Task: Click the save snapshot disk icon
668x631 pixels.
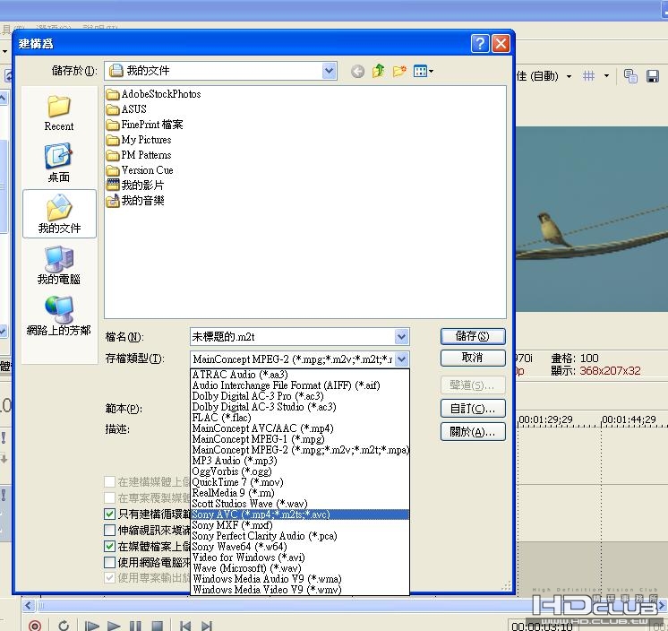Action: (653, 76)
